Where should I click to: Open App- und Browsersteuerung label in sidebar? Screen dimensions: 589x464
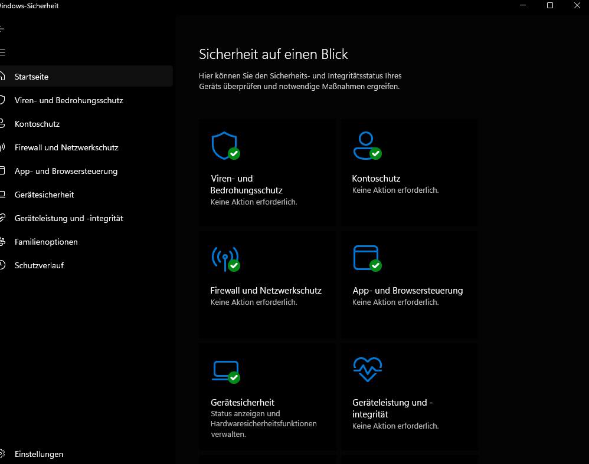point(66,171)
